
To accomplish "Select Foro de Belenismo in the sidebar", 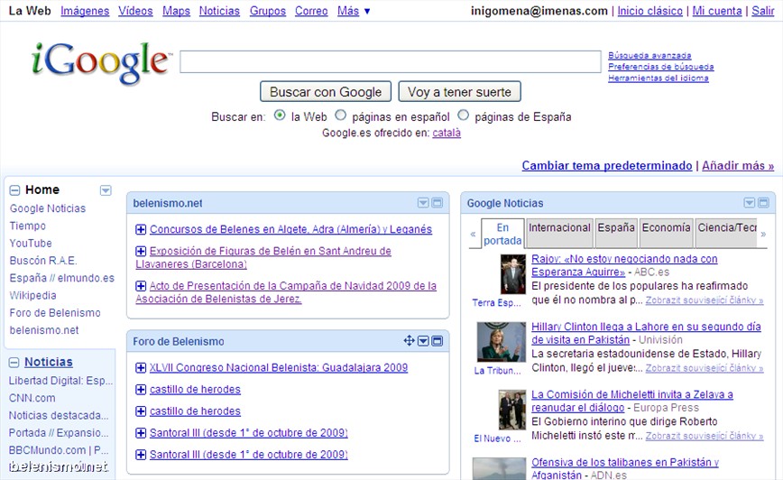I will tap(55, 313).
